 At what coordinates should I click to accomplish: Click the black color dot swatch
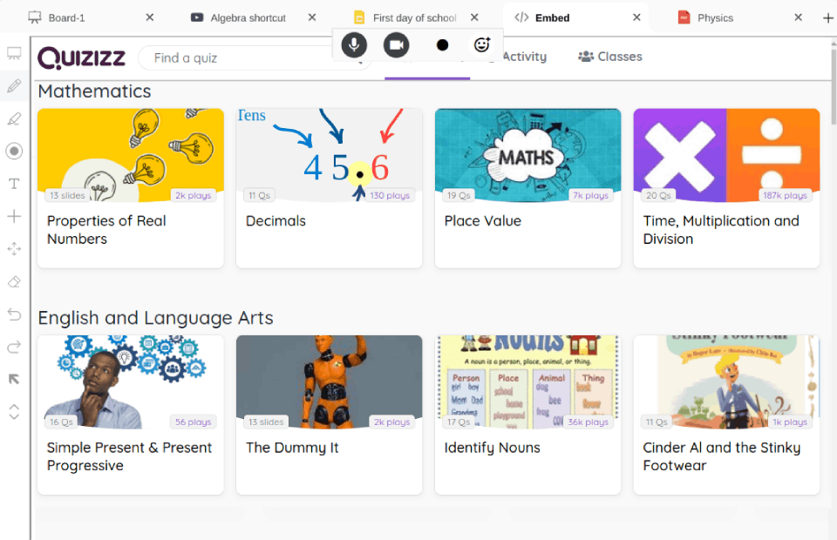442,44
